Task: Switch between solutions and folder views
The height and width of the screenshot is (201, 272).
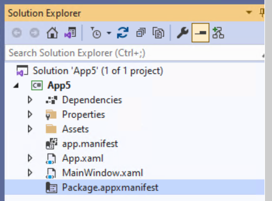Action: [x=70, y=32]
